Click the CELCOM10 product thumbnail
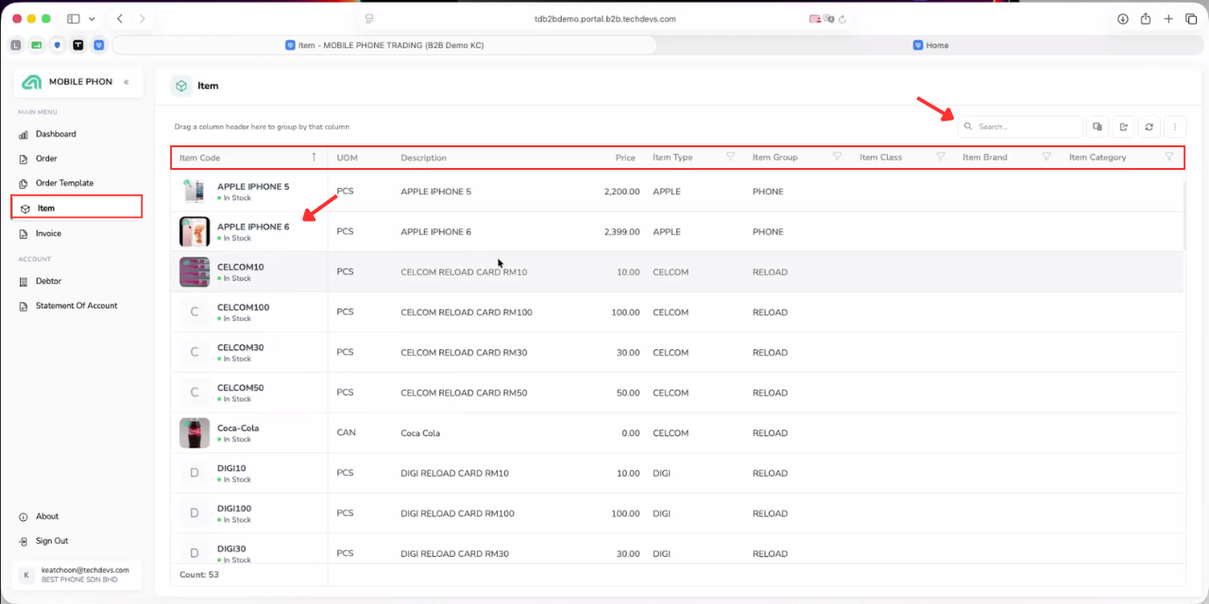Image resolution: width=1209 pixels, height=604 pixels. (x=195, y=272)
